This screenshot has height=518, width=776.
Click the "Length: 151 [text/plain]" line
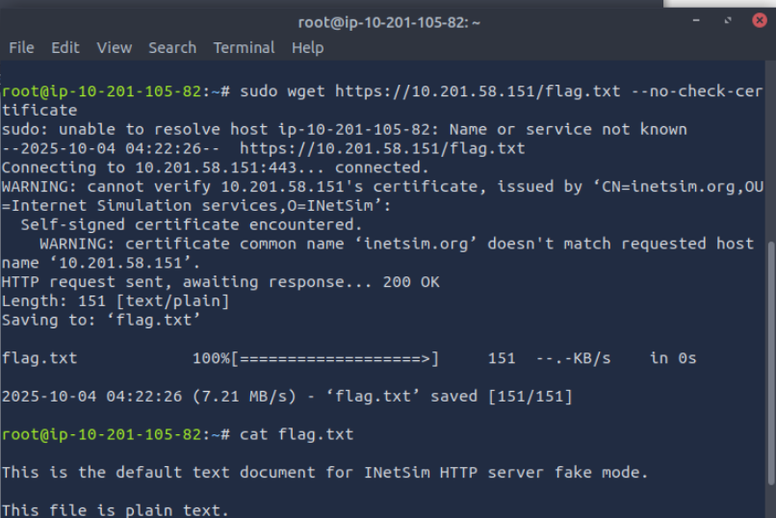[x=116, y=300]
